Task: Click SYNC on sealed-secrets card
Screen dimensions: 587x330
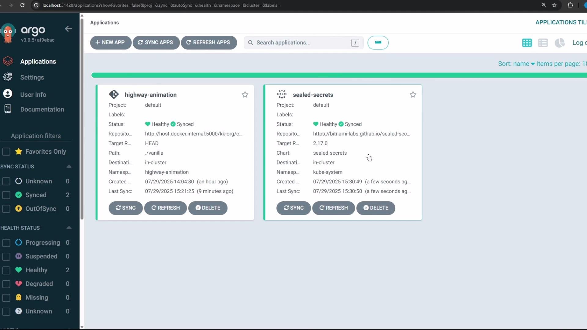Action: (293, 208)
